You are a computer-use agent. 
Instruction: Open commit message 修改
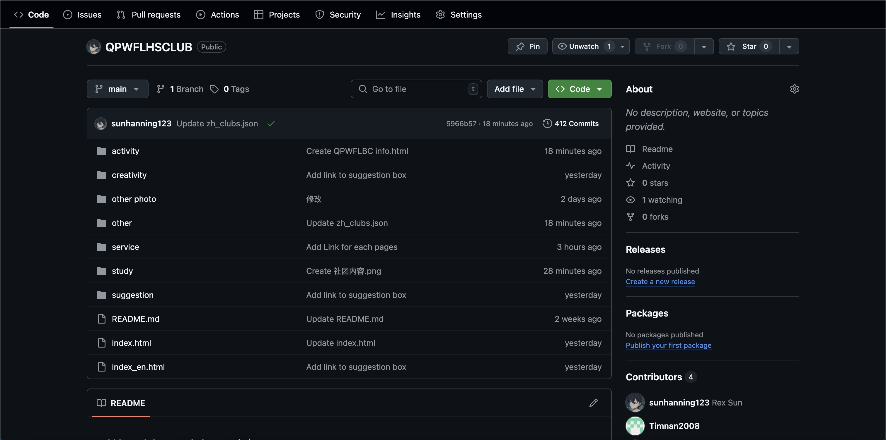314,199
